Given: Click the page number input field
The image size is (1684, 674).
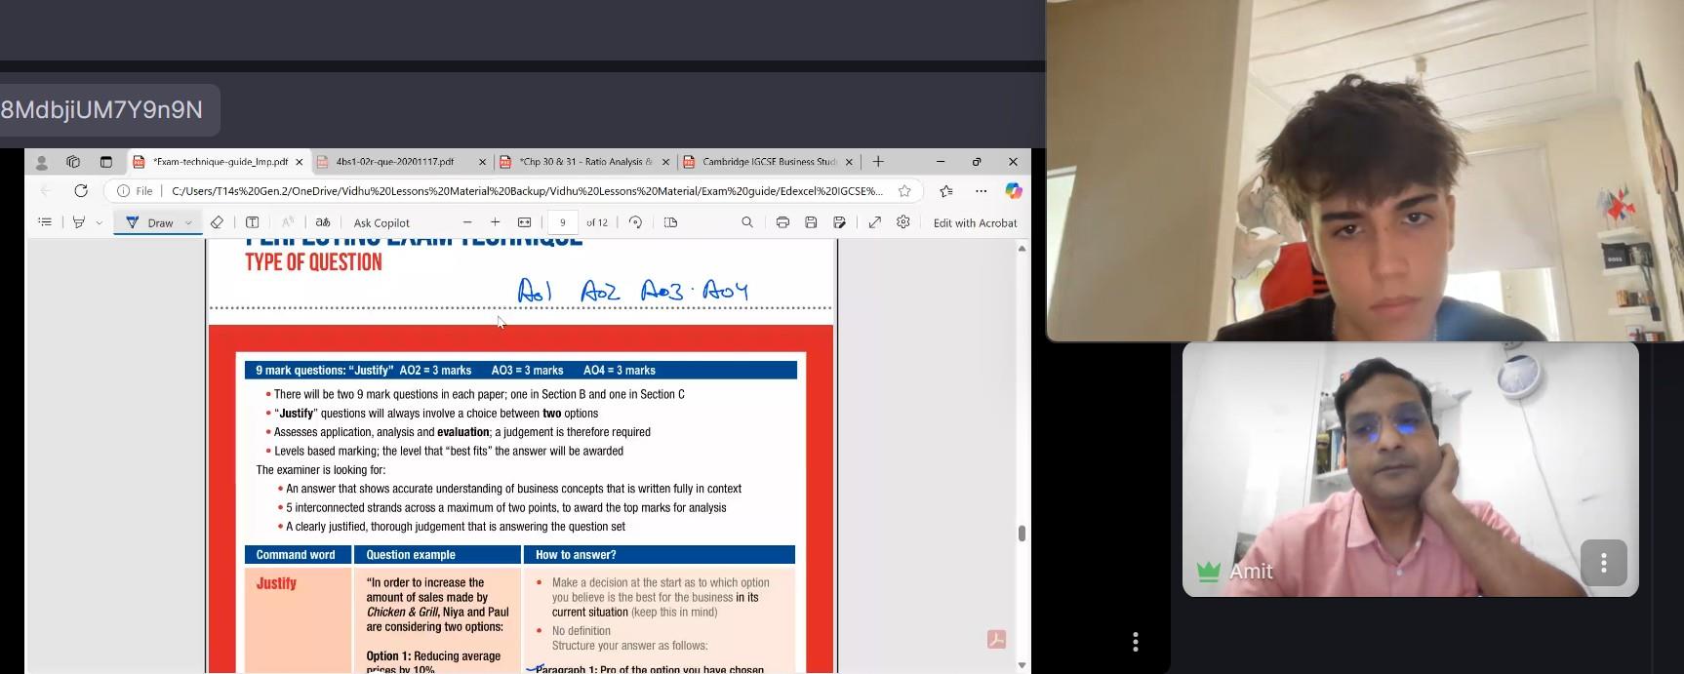Looking at the screenshot, I should coord(563,222).
